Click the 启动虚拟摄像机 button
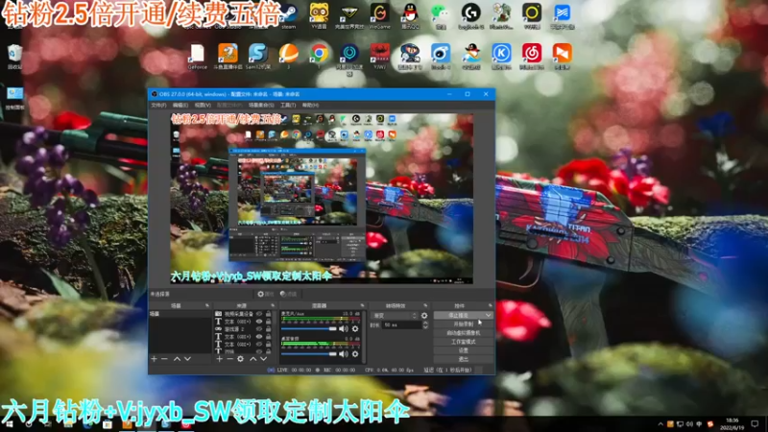The width and height of the screenshot is (768, 432). pos(464,332)
